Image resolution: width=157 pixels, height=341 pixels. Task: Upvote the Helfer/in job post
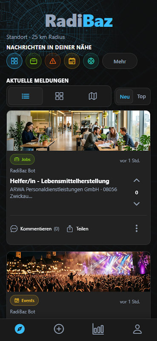[x=137, y=180]
